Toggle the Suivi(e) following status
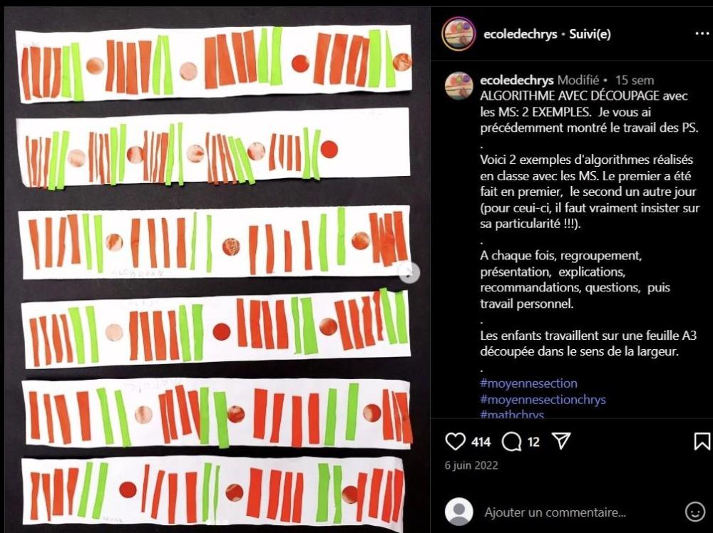 click(590, 34)
